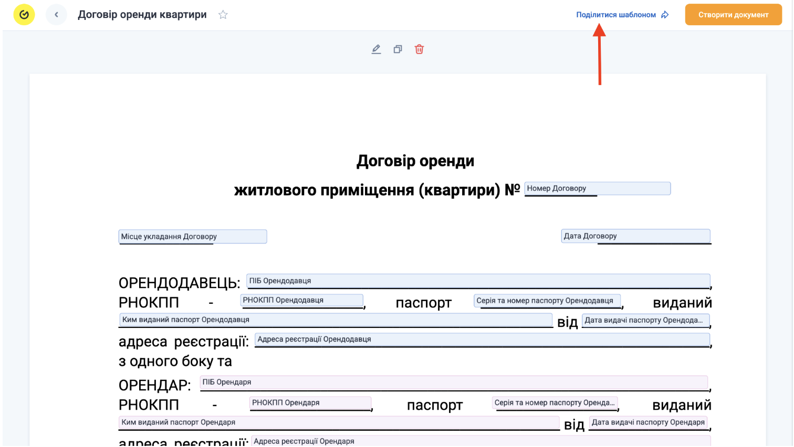794x447 pixels.
Task: Mark template as favorite with star
Action: coord(223,15)
